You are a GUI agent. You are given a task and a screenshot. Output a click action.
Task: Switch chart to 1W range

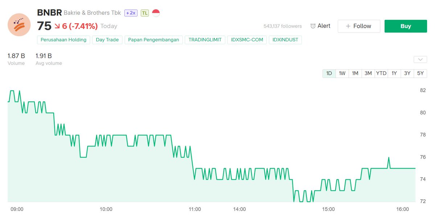342,74
